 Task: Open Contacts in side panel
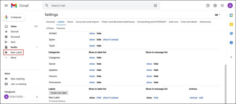(x=231, y=43)
